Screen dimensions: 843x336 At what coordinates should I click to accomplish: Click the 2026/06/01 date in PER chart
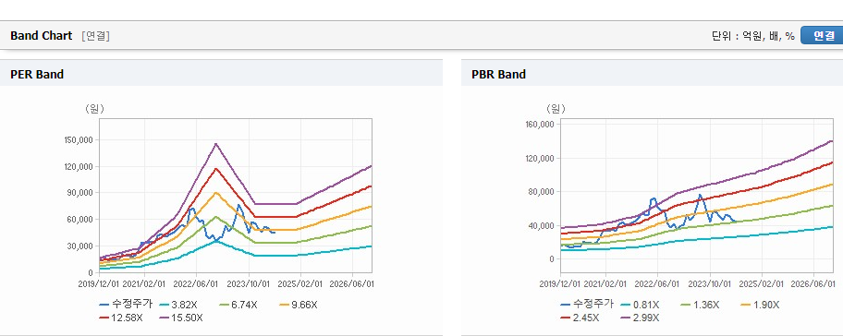pos(353,283)
